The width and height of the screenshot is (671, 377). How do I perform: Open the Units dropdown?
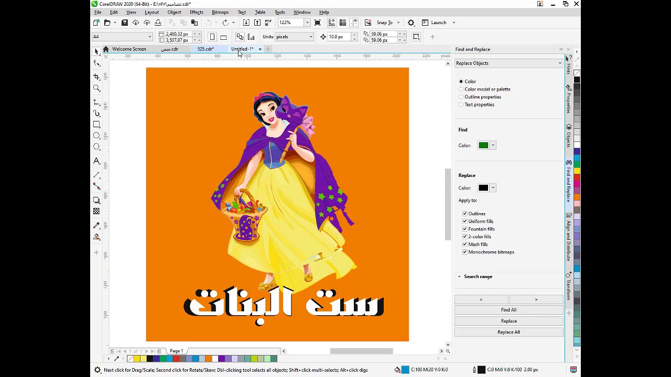coord(310,37)
